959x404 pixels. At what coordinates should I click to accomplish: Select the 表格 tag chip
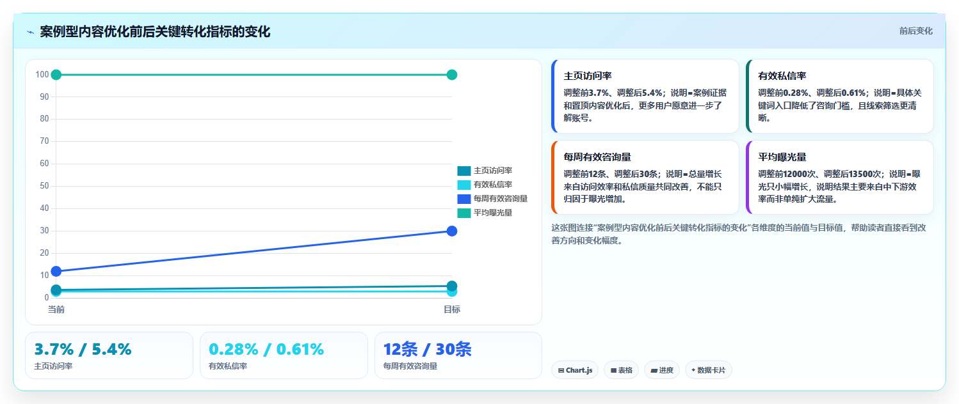[621, 370]
